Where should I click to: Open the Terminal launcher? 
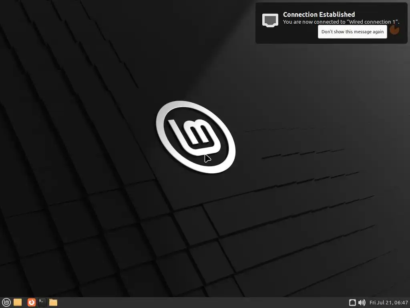click(42, 302)
